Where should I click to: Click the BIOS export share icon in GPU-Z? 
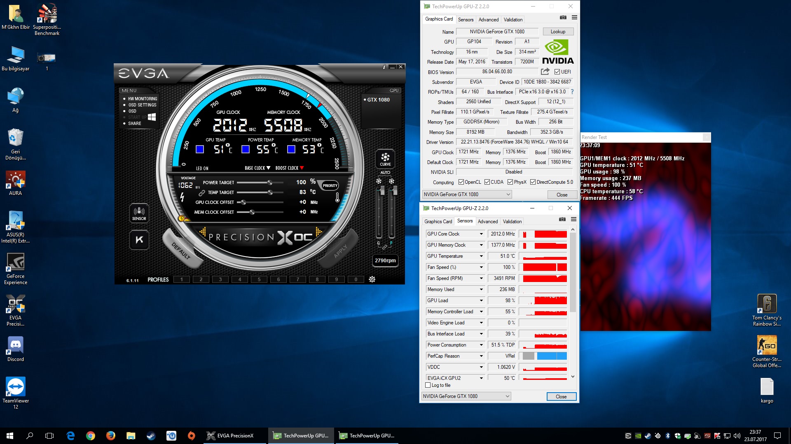tap(545, 72)
